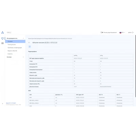Image resolution: width=136 pixels, height=136 pixels.
Task: Open Клиенты in the sidebar
Action: [10, 54]
